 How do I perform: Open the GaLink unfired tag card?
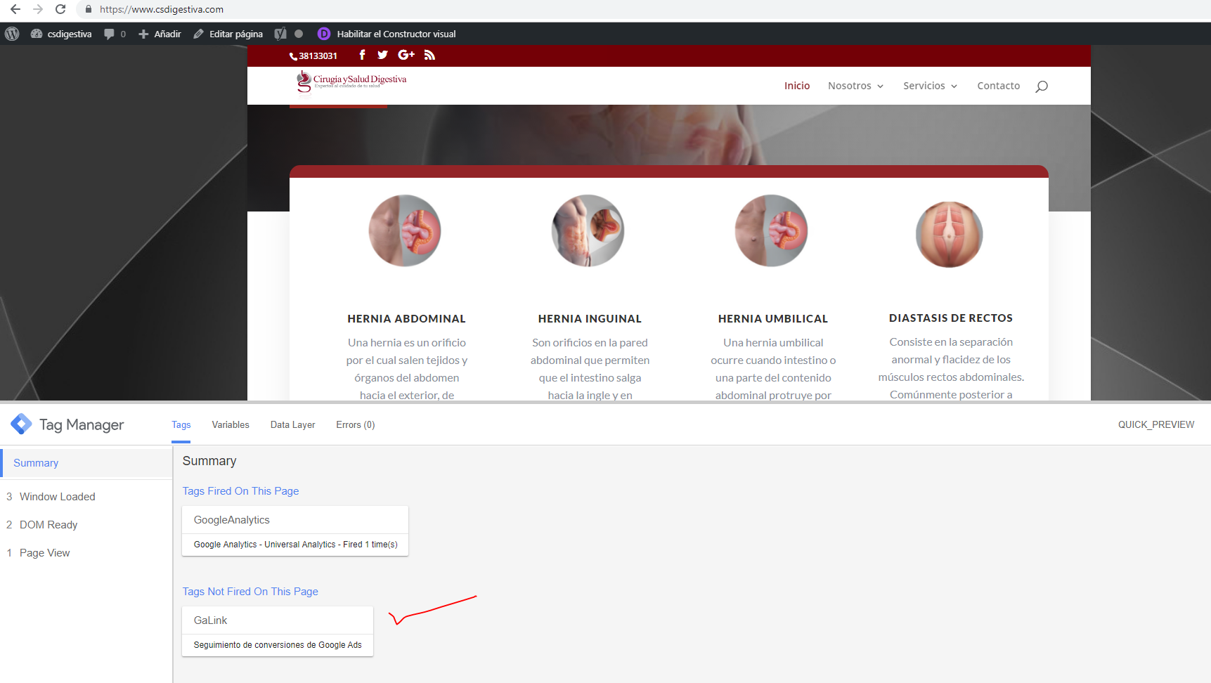point(277,631)
